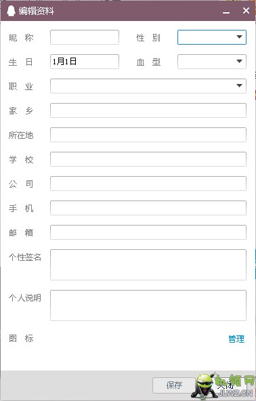This screenshot has width=256, height=401.
Task: Click into the 所在地 location field
Action: click(x=148, y=135)
